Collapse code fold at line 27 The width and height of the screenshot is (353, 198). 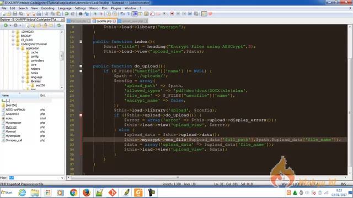81,115
